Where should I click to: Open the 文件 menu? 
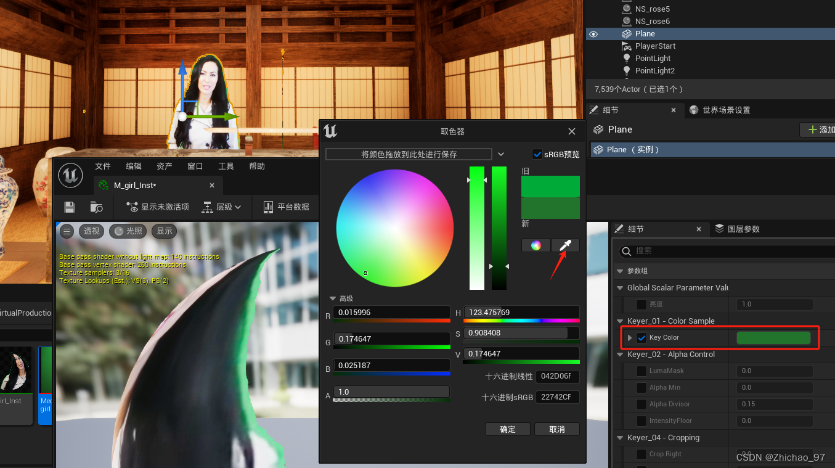103,166
